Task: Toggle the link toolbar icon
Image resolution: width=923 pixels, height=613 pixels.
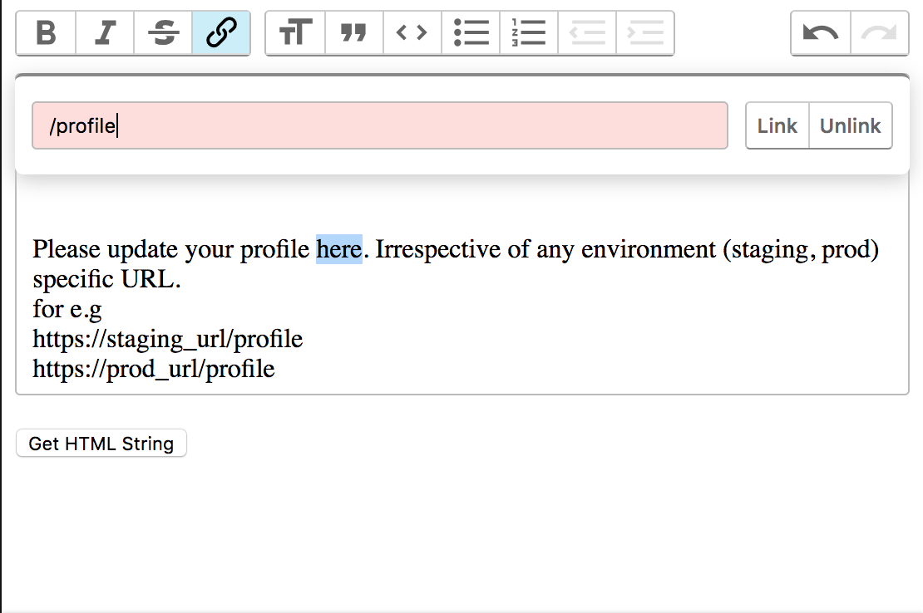Action: coord(221,33)
